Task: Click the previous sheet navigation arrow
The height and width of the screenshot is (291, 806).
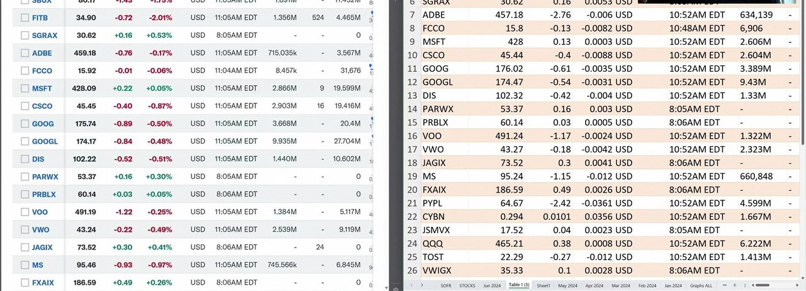Action: click(x=411, y=285)
